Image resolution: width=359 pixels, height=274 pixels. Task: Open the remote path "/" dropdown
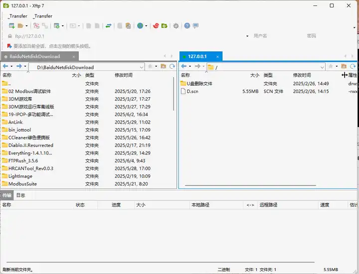tap(322, 67)
